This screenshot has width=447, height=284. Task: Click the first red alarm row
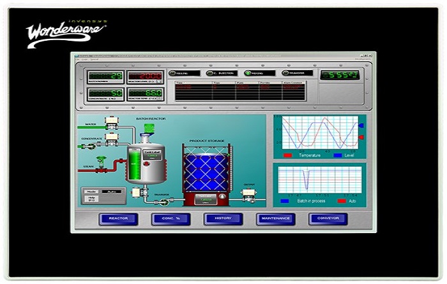[x=239, y=85]
